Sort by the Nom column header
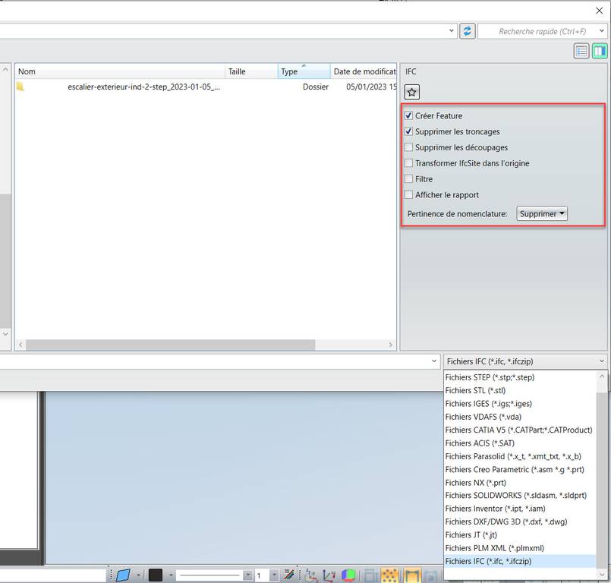The height and width of the screenshot is (583, 611). [120, 71]
